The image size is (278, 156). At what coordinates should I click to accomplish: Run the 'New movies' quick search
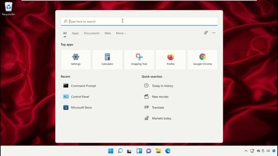156,97
